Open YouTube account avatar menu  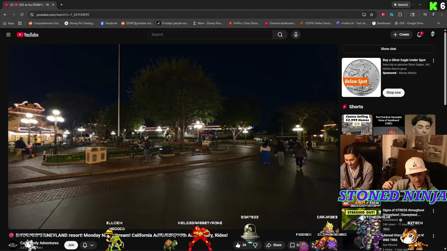[433, 35]
